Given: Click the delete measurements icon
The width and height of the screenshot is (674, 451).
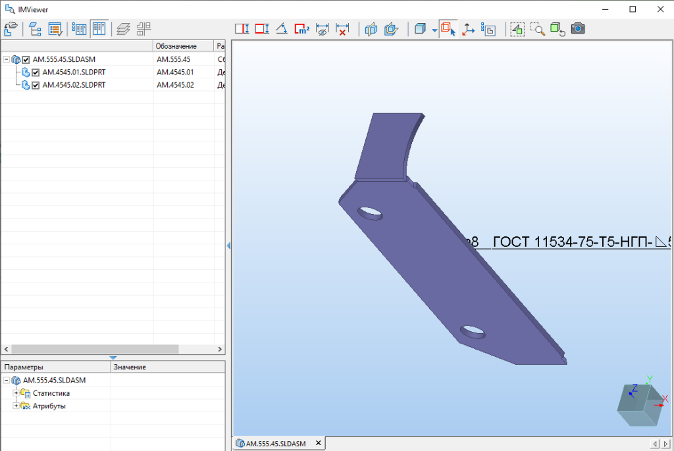Looking at the screenshot, I should [342, 29].
